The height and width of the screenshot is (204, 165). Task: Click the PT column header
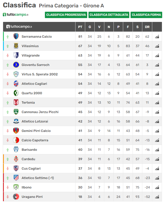pos(80,27)
